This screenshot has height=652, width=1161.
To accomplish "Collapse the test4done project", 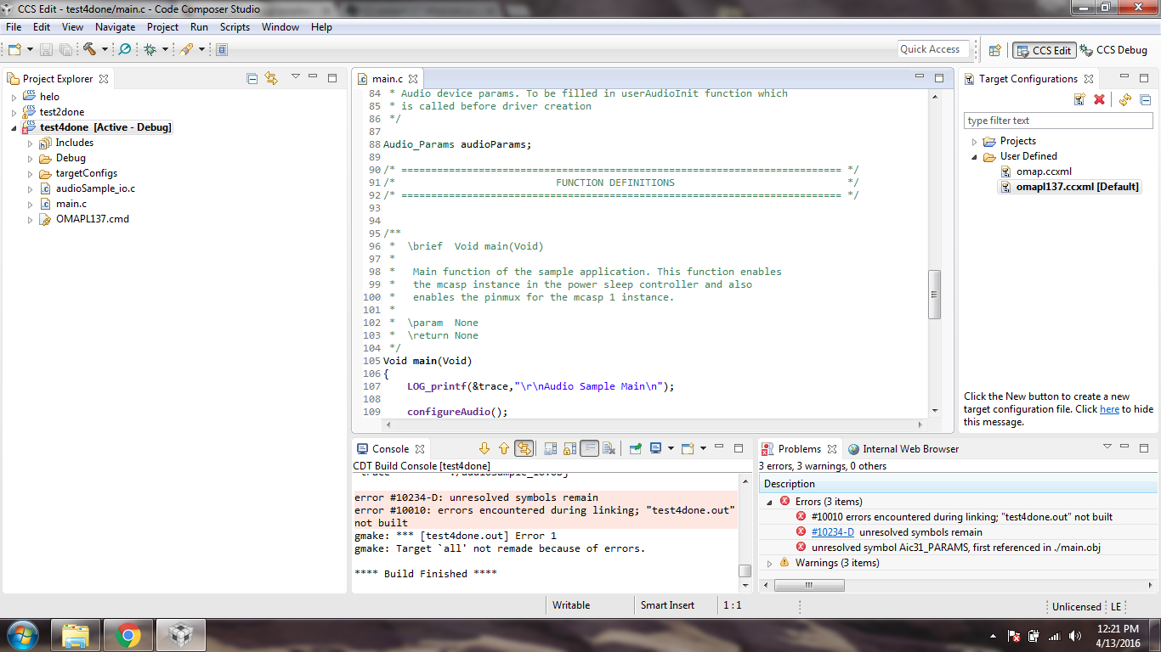I will [x=14, y=127].
